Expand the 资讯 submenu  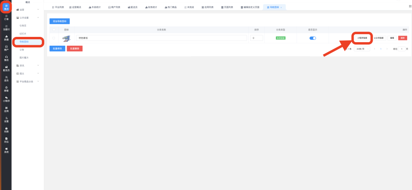tap(27, 65)
